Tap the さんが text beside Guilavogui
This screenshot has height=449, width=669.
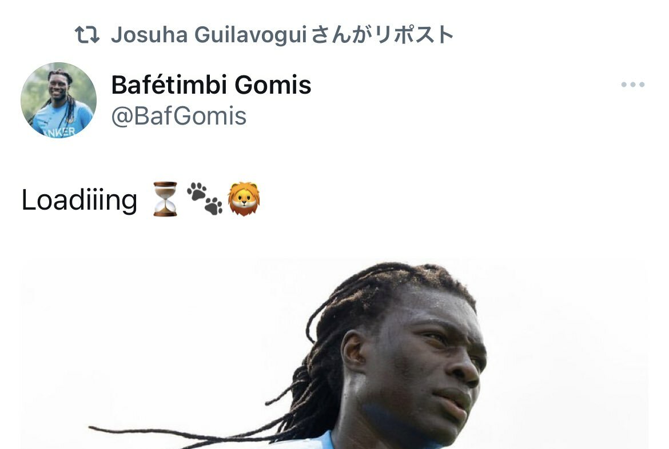[x=342, y=35]
